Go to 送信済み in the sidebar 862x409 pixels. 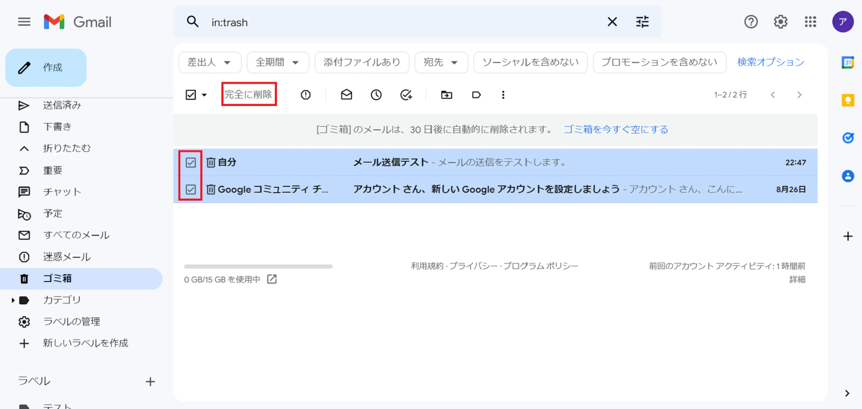[x=62, y=105]
